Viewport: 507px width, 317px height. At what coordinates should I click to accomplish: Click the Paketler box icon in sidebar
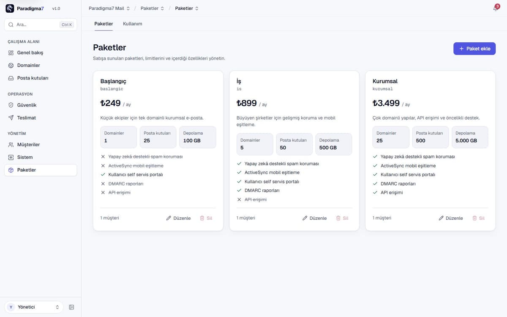point(11,170)
